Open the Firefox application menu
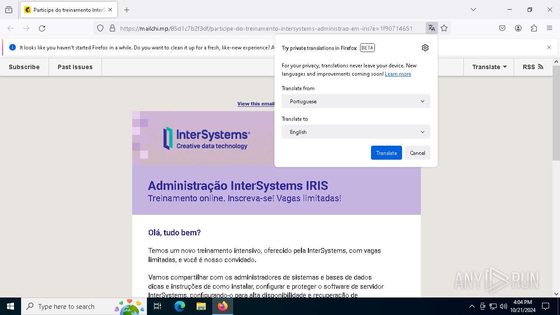This screenshot has width=560, height=315. click(x=549, y=28)
